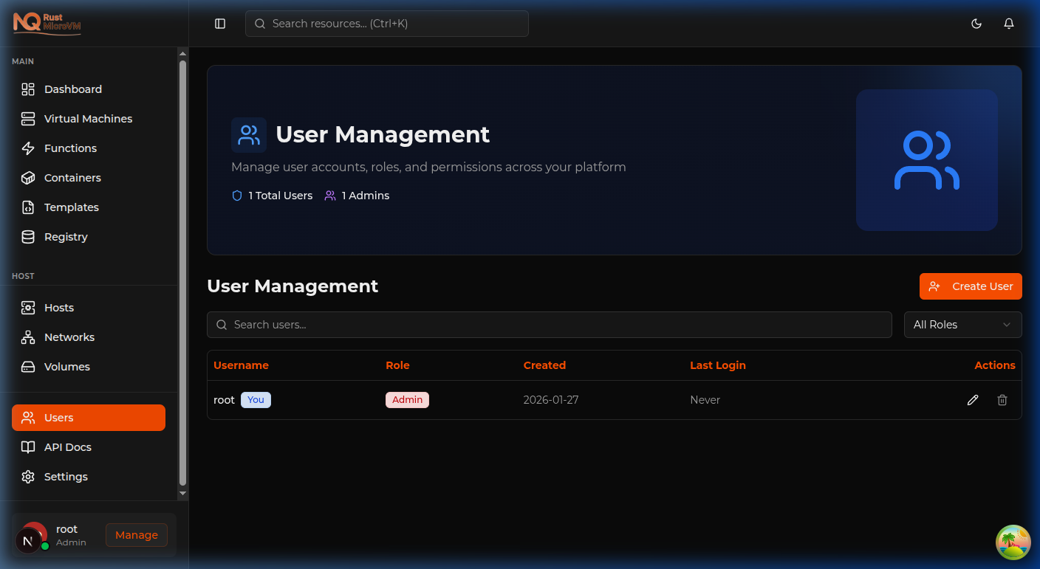1040x569 pixels.
Task: Open the Registry section icon
Action: coord(27,236)
